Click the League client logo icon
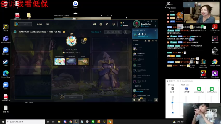Viewport: 221px width, 124px height. coord(16,24)
